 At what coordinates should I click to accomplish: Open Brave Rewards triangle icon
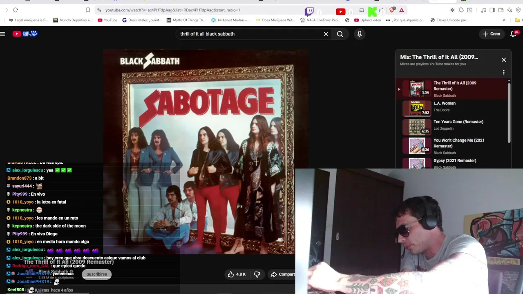point(402,10)
